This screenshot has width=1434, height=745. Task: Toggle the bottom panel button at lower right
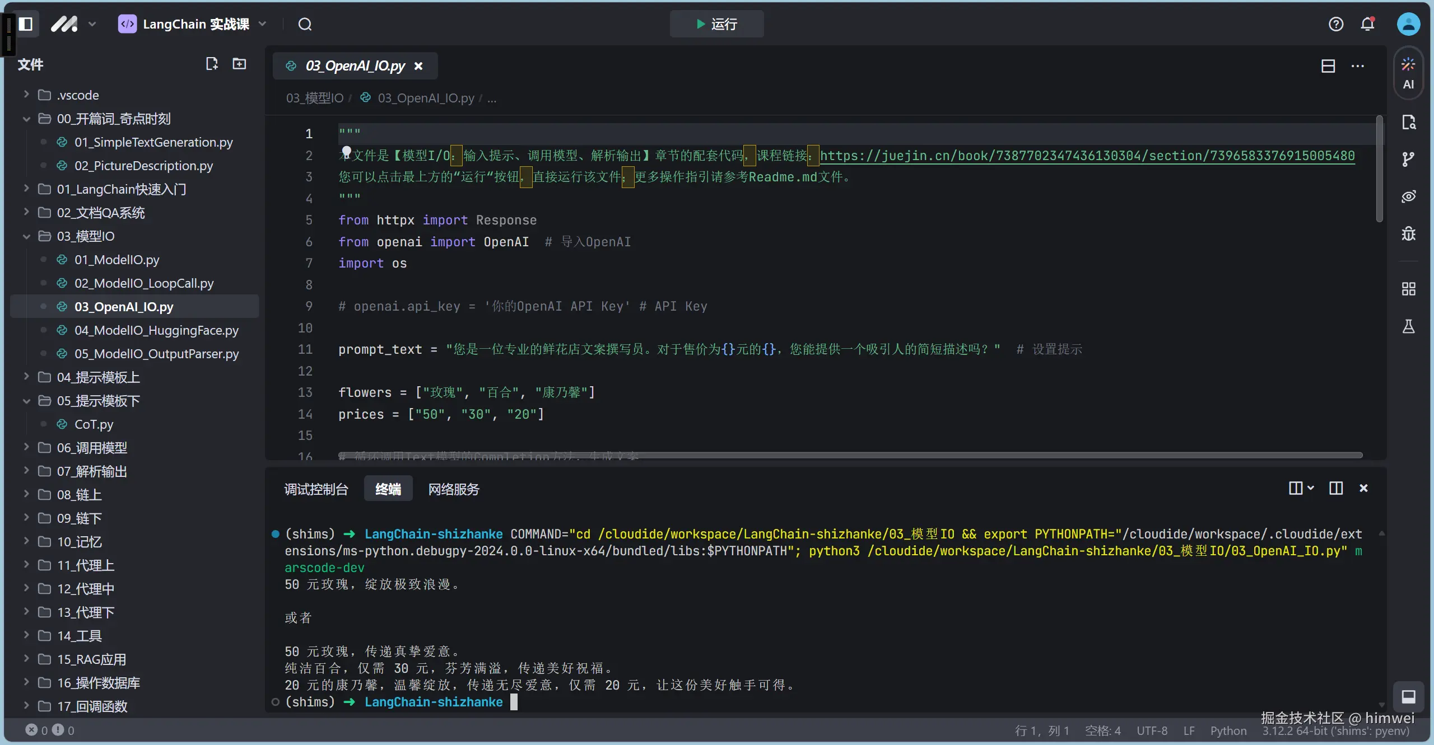click(1408, 696)
